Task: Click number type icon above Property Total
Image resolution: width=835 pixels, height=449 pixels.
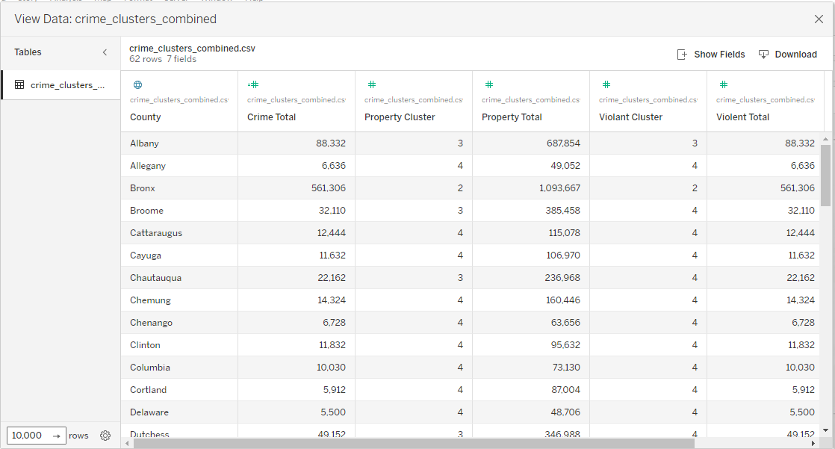Action: click(x=488, y=85)
